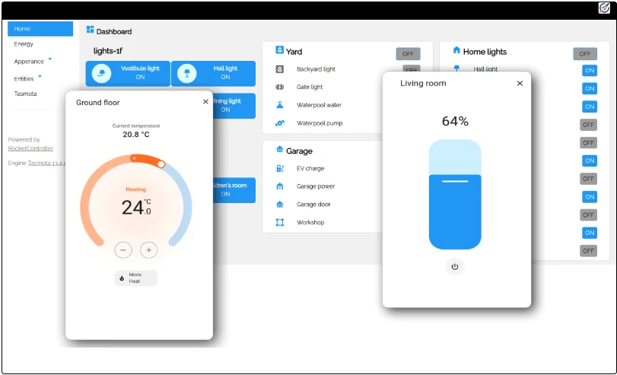Viewport: 617px width, 375px height.
Task: Open the Tasmota menu item
Action: click(25, 94)
